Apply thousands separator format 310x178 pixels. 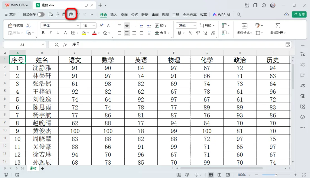[198, 33]
